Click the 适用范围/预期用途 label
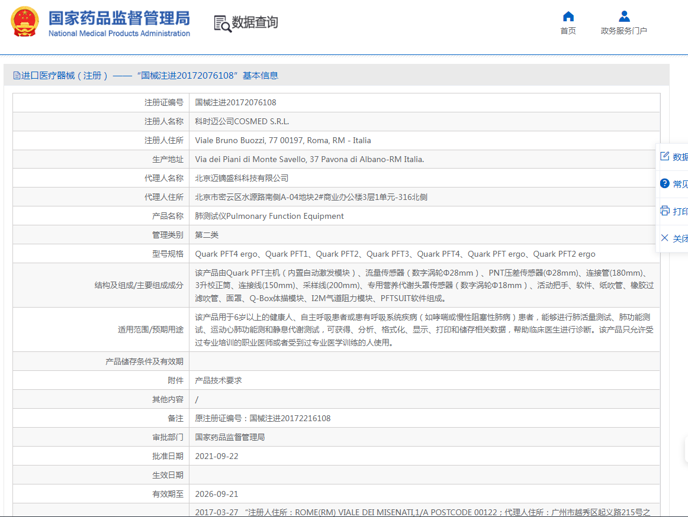 coord(150,329)
